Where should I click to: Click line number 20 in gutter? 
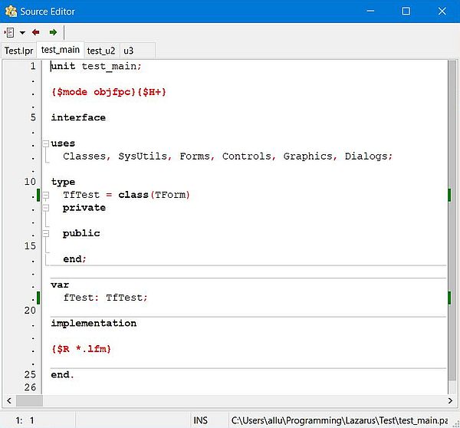(30, 311)
